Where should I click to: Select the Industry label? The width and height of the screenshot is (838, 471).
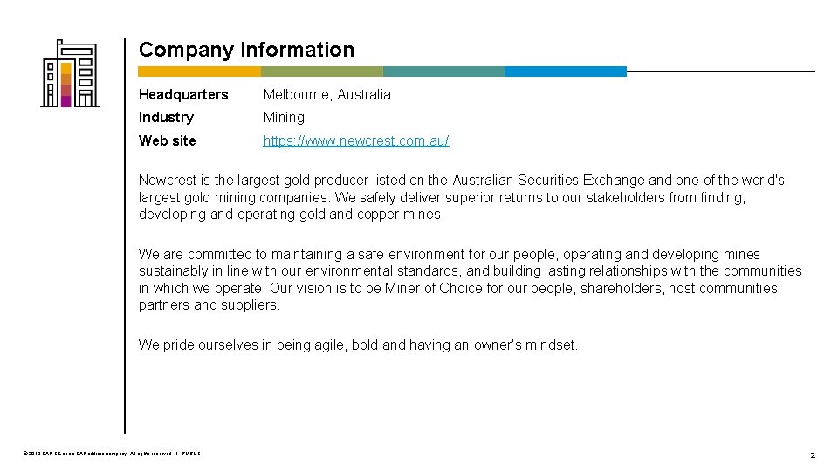pyautogui.click(x=166, y=118)
